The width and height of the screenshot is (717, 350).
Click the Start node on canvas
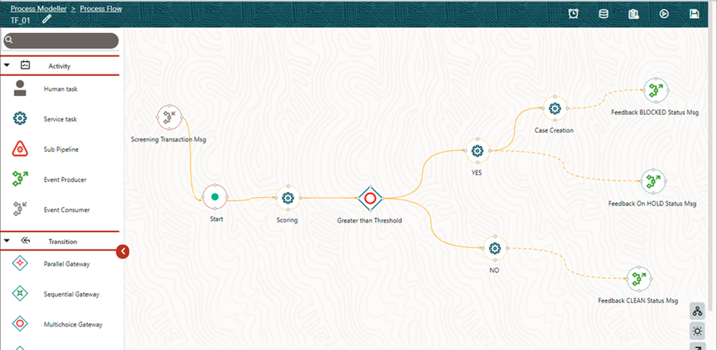pyautogui.click(x=215, y=197)
